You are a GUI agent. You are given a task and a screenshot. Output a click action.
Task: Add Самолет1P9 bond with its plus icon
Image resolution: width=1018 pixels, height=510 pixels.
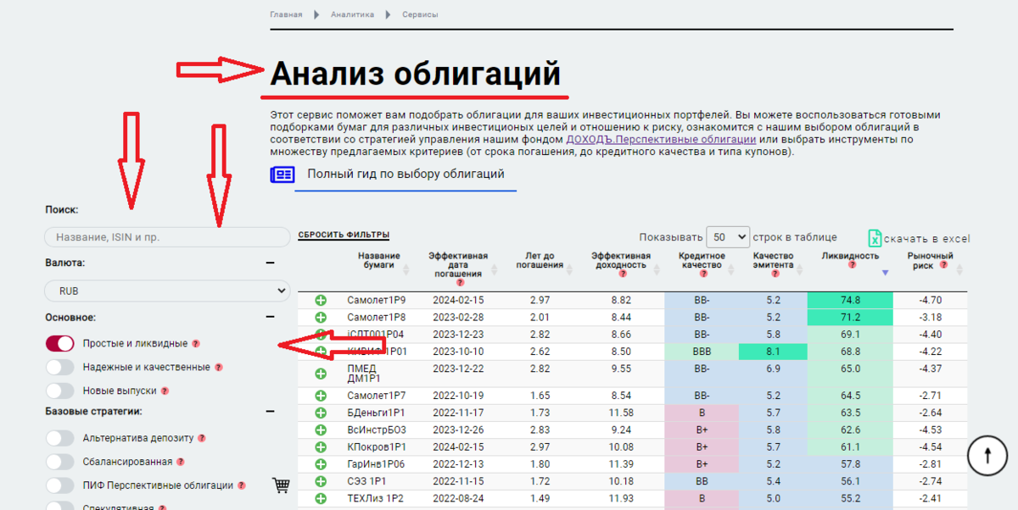click(321, 300)
